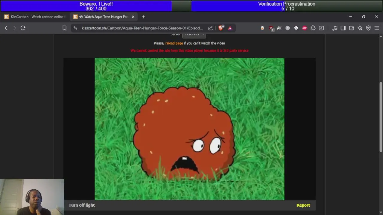Click the red ads warning text

(189, 51)
